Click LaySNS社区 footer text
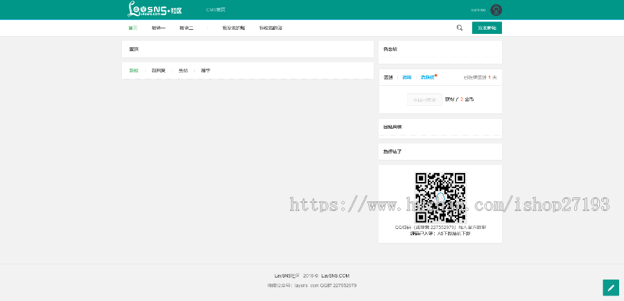Viewport: 624px width, 301px height. click(x=287, y=275)
